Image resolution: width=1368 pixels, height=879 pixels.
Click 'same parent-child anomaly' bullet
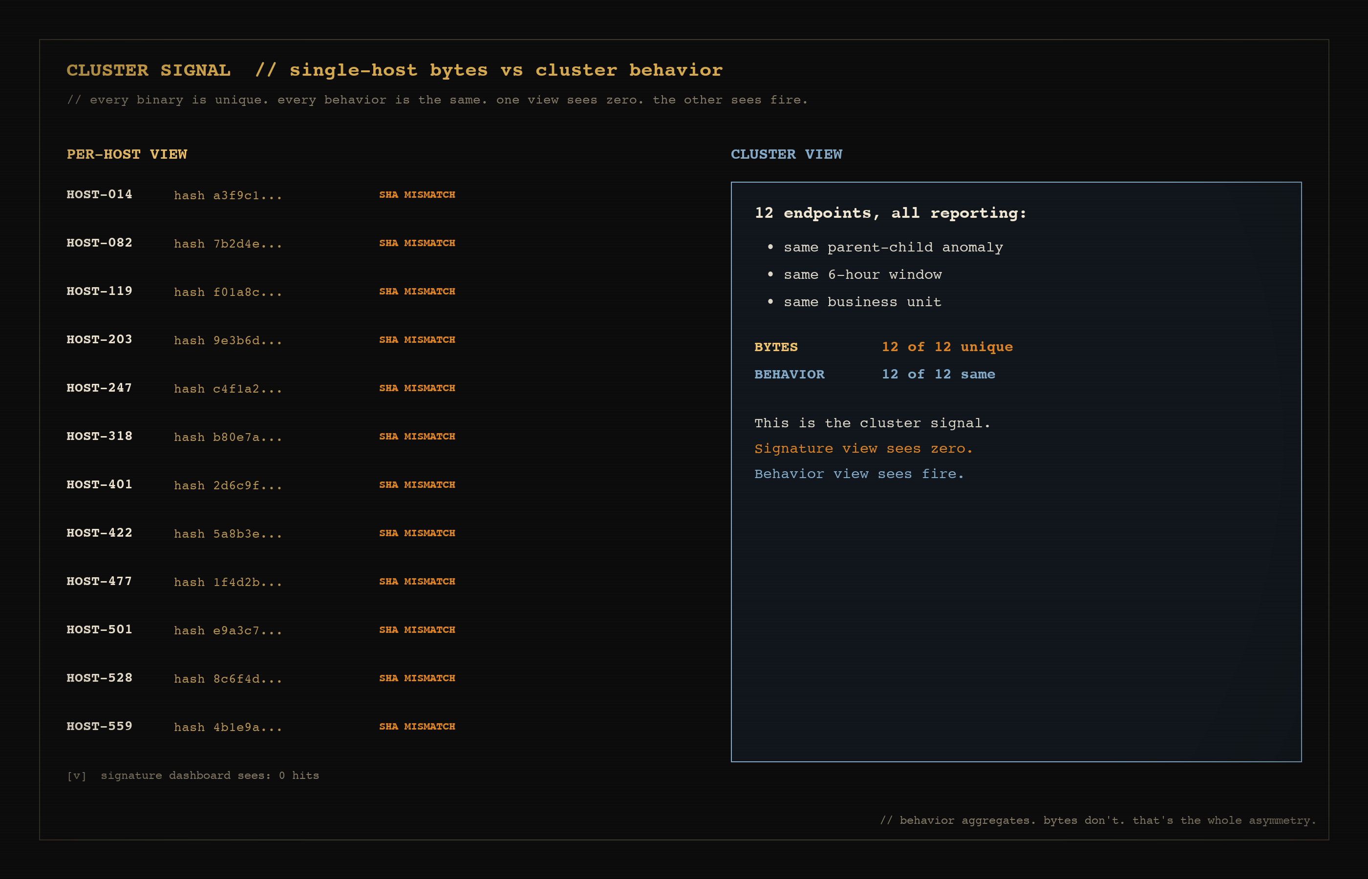[893, 248]
